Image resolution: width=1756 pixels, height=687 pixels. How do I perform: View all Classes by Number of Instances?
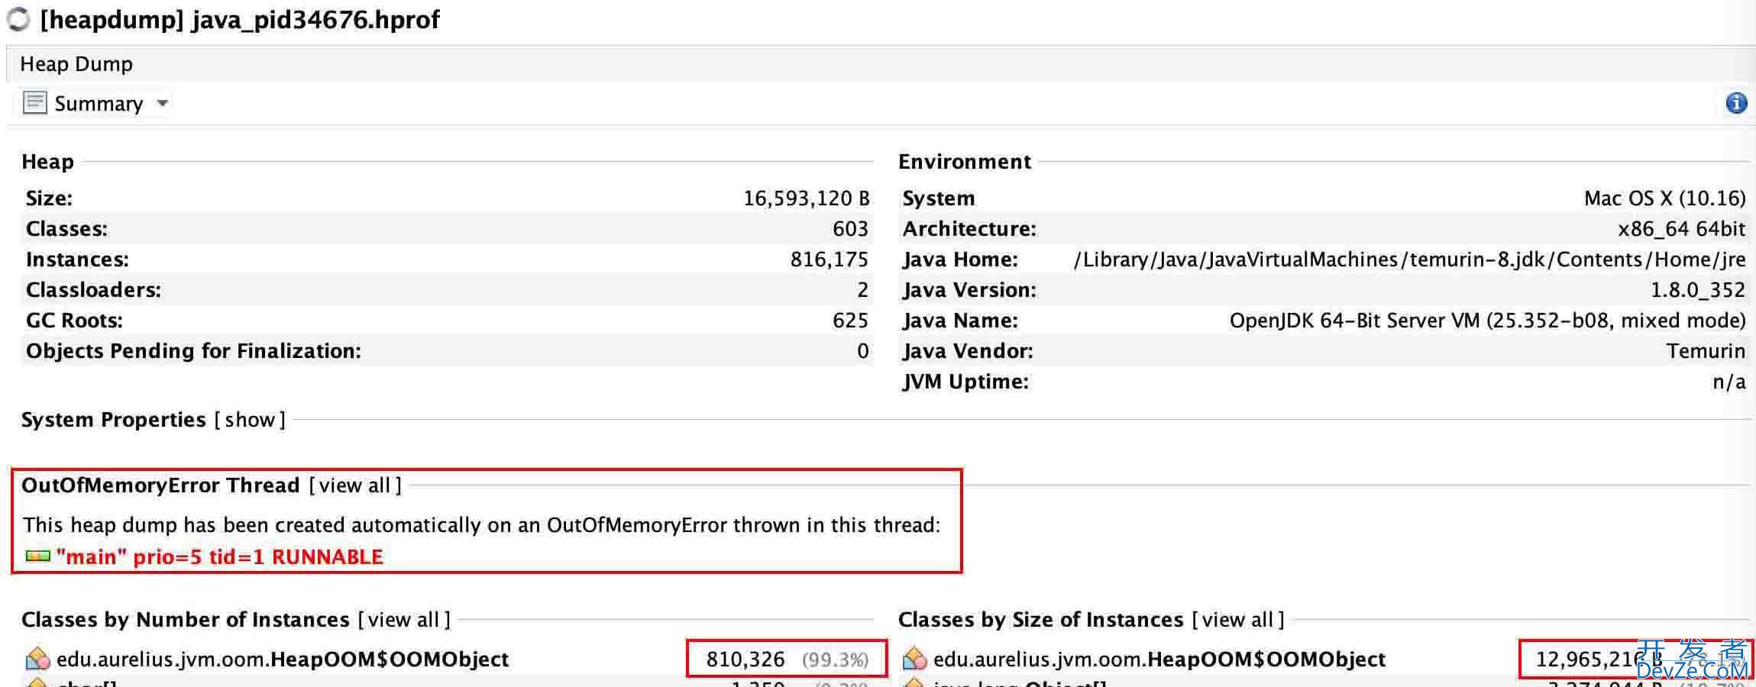tap(403, 620)
